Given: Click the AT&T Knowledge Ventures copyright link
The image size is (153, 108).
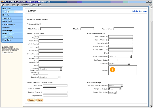Looking at the screenshot, I should pos(10,48).
